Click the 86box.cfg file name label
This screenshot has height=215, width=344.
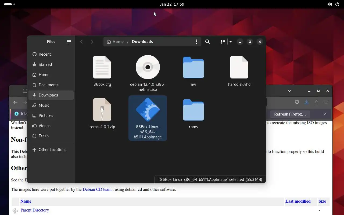pyautogui.click(x=102, y=84)
